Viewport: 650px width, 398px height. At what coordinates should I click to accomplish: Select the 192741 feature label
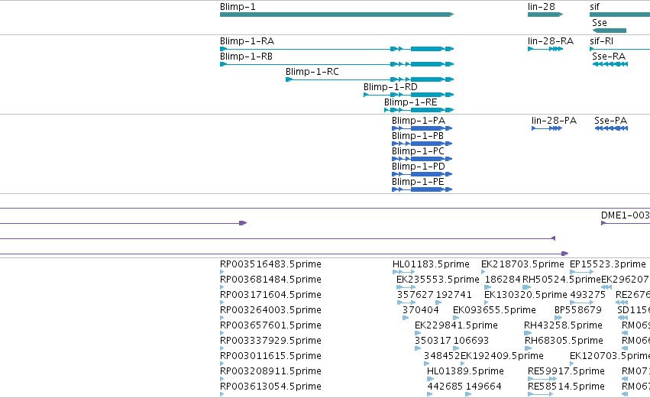[x=454, y=295]
